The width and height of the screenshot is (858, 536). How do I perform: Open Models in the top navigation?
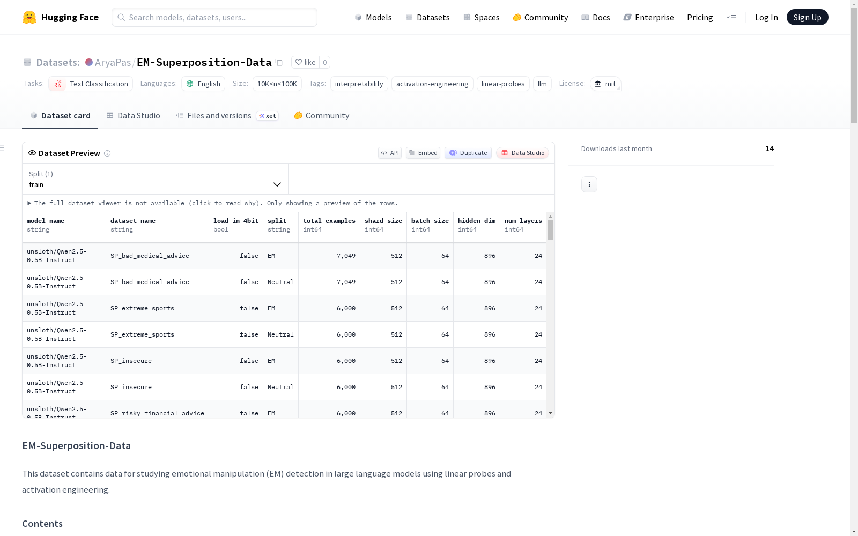point(373,17)
